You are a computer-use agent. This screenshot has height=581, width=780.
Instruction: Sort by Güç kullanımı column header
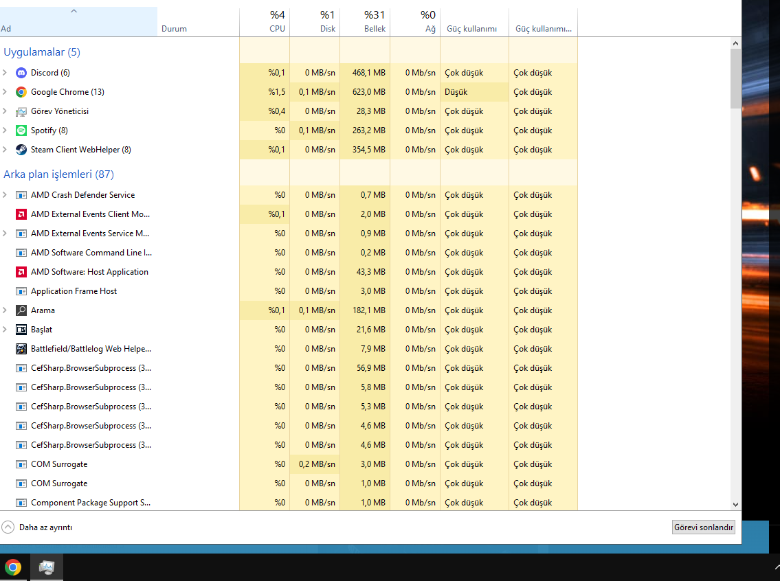click(x=475, y=22)
